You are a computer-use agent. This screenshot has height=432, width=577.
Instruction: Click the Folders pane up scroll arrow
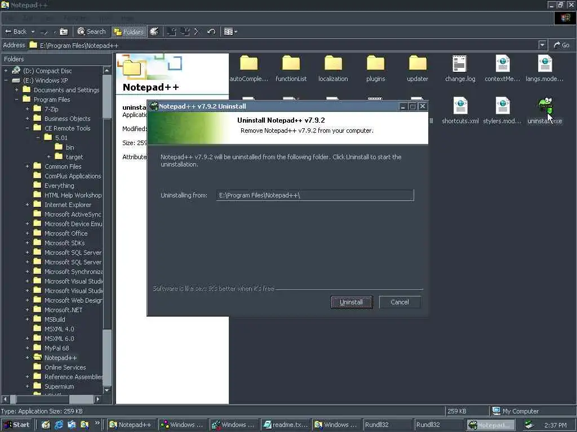coord(106,70)
